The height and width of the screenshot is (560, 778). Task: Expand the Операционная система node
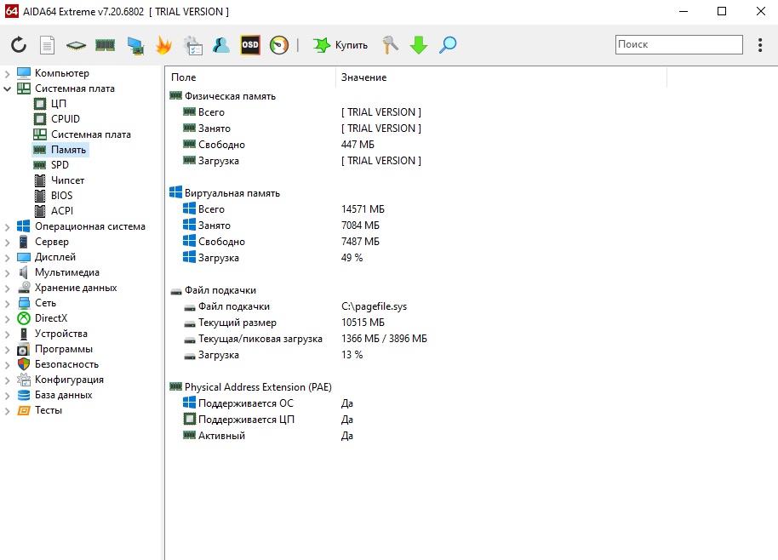pos(7,227)
